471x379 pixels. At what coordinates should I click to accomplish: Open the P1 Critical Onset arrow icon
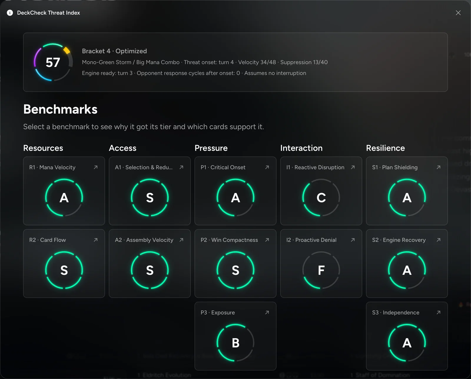tap(267, 167)
